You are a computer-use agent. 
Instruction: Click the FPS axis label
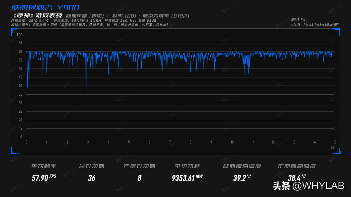19,35
